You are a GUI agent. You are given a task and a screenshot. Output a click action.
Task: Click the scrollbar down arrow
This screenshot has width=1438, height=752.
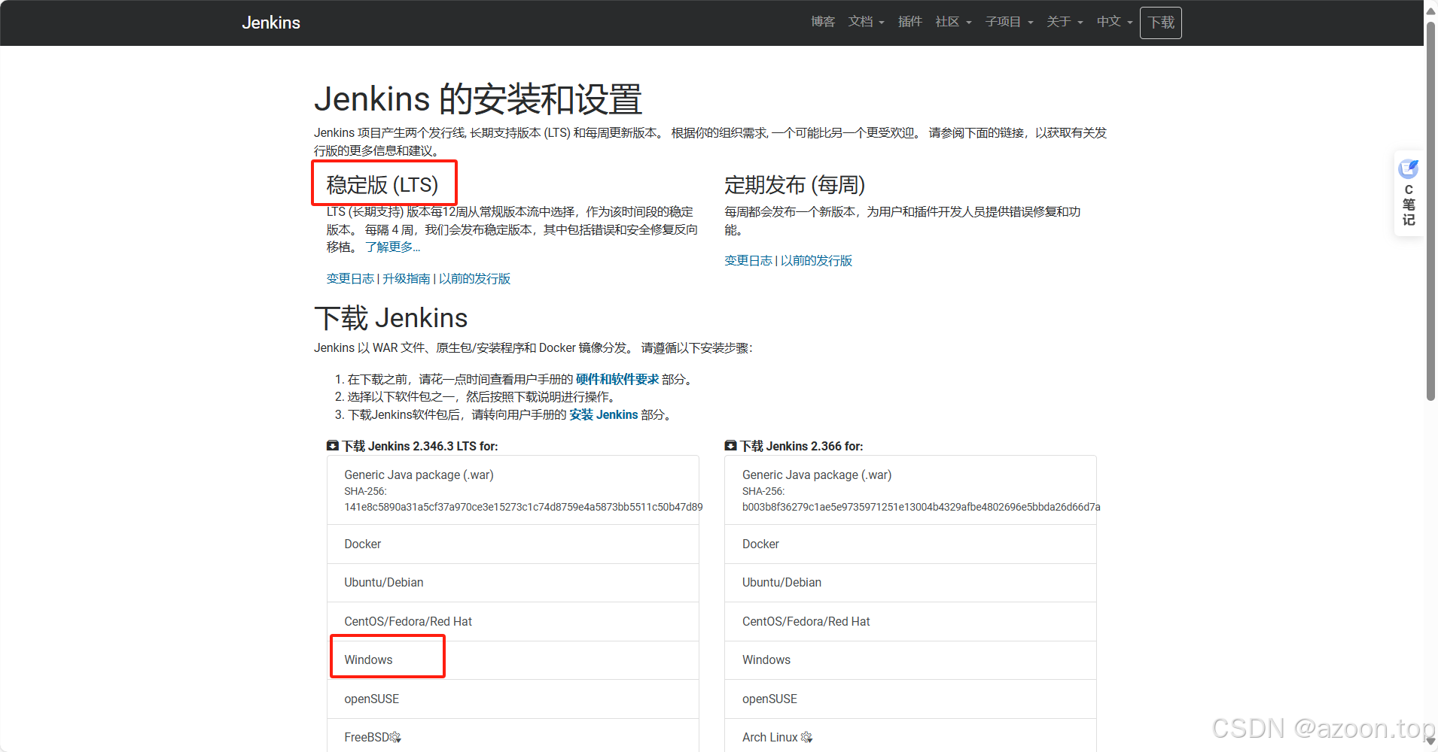point(1430,741)
